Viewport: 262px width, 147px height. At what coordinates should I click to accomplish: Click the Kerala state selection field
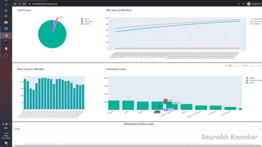pyautogui.click(x=137, y=129)
